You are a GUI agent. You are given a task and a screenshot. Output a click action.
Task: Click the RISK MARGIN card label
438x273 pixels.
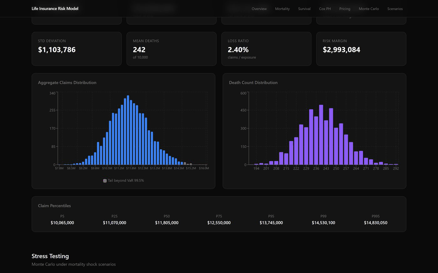(x=335, y=41)
